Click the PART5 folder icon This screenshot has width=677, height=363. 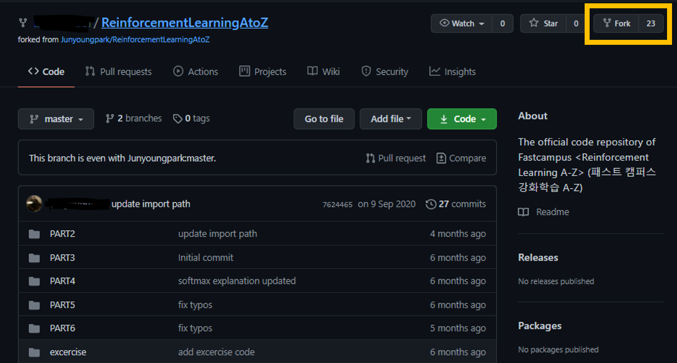coord(34,305)
